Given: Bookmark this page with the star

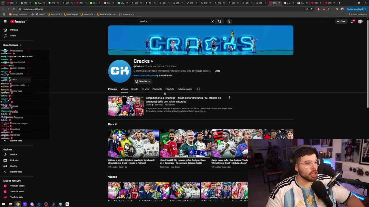Looking at the screenshot, I should [311, 9].
